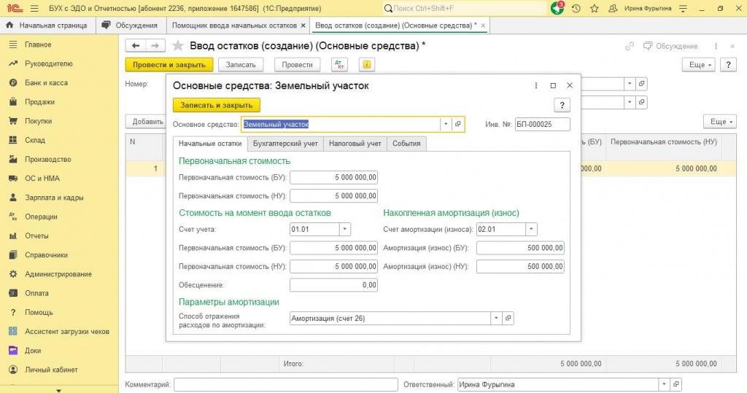Add document to favorites star
This screenshot has height=393, width=747.
(178, 46)
